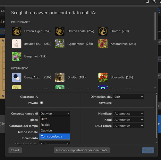161x160 pixels.
Task: Select the amybot-beginner robot avatar
Action: (17, 44)
